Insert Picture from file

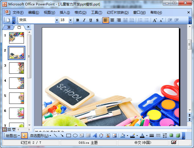click(x=115, y=135)
